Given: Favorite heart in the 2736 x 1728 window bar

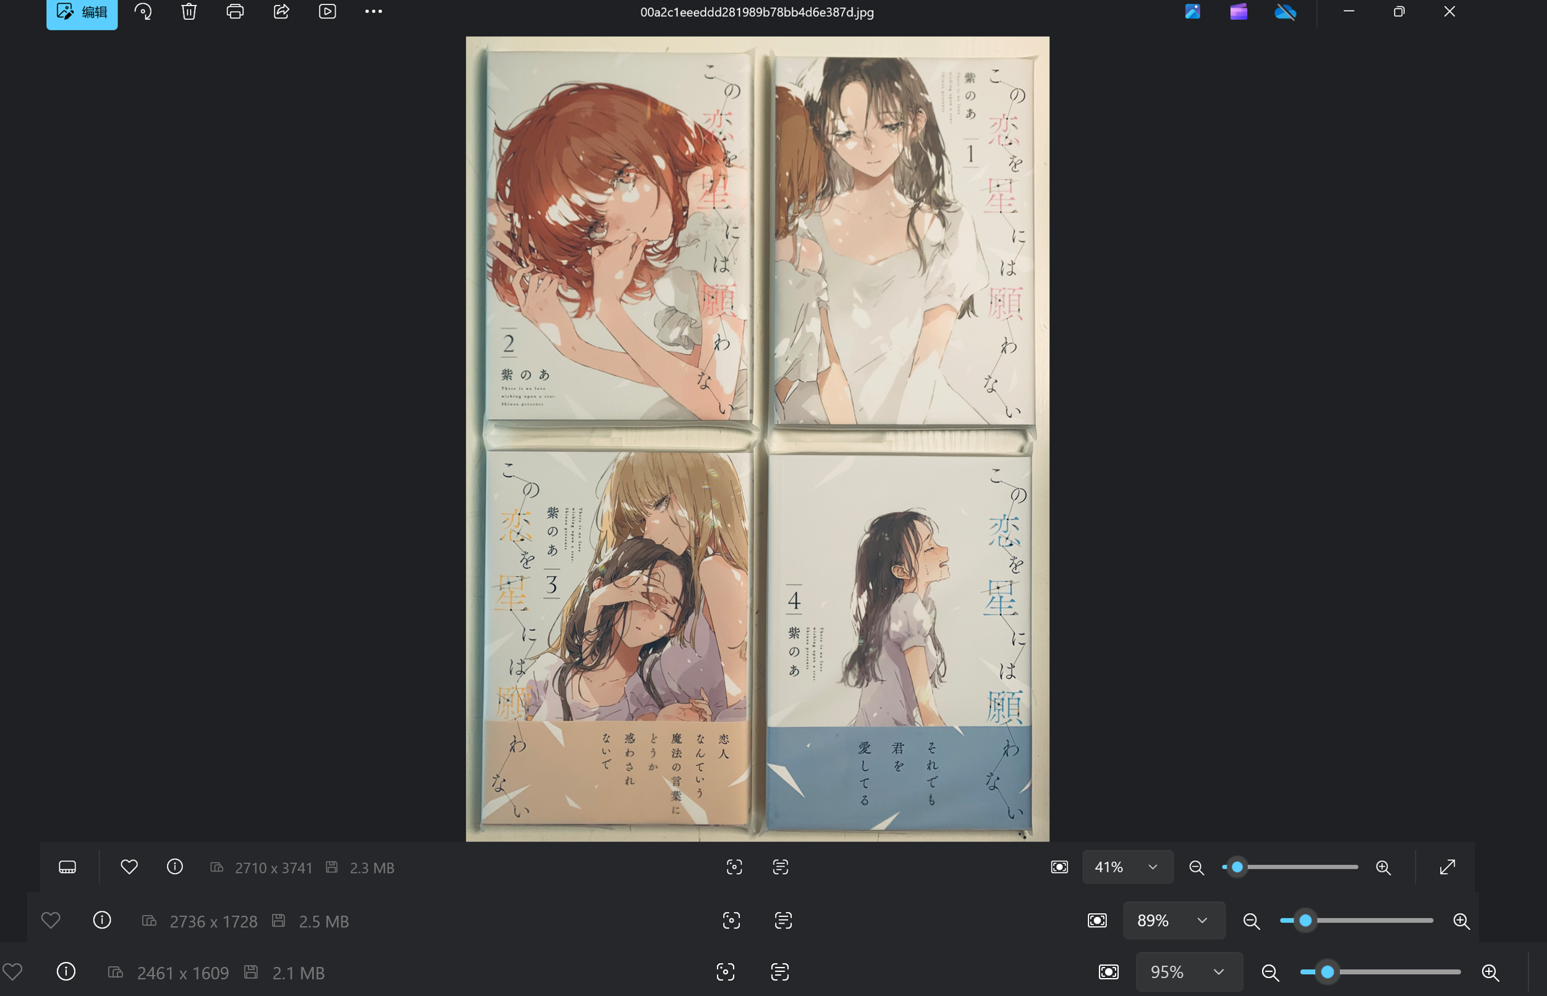Looking at the screenshot, I should click(x=51, y=921).
